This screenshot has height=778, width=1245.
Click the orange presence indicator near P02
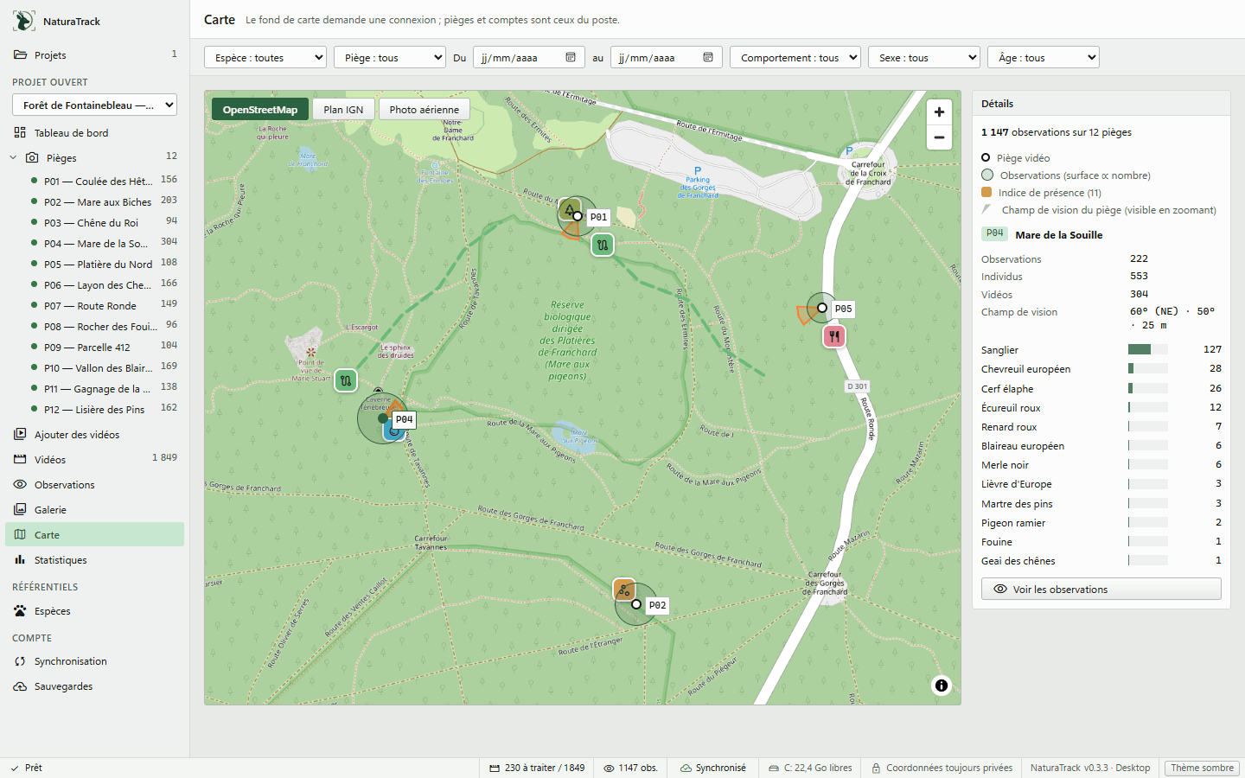[624, 590]
